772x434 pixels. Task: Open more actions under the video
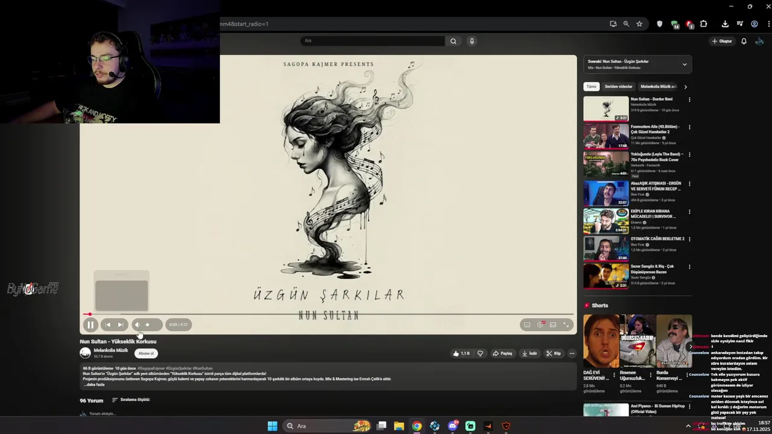[x=572, y=354]
